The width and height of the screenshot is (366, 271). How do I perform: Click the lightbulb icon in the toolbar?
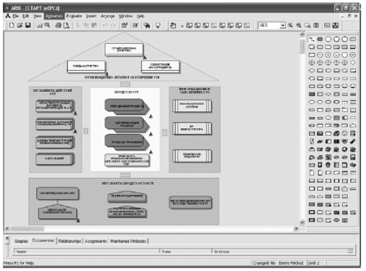point(158,25)
